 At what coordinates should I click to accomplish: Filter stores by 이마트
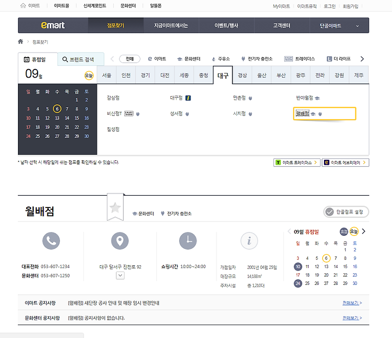(157, 59)
